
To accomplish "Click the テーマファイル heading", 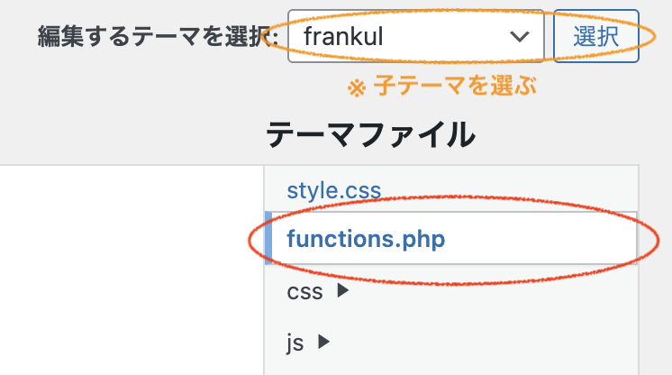I will (x=371, y=134).
